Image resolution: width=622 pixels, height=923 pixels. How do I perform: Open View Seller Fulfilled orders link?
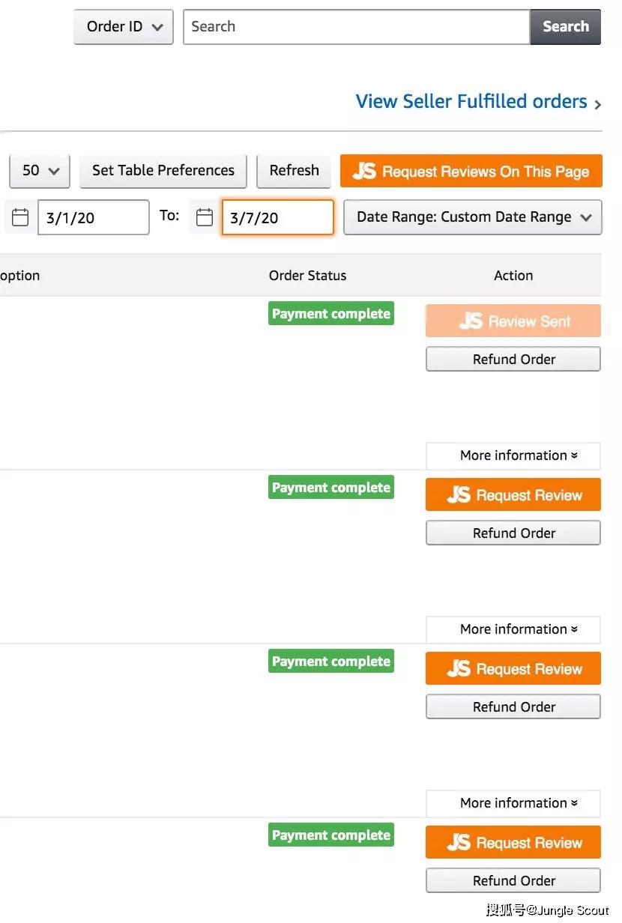[x=471, y=102]
